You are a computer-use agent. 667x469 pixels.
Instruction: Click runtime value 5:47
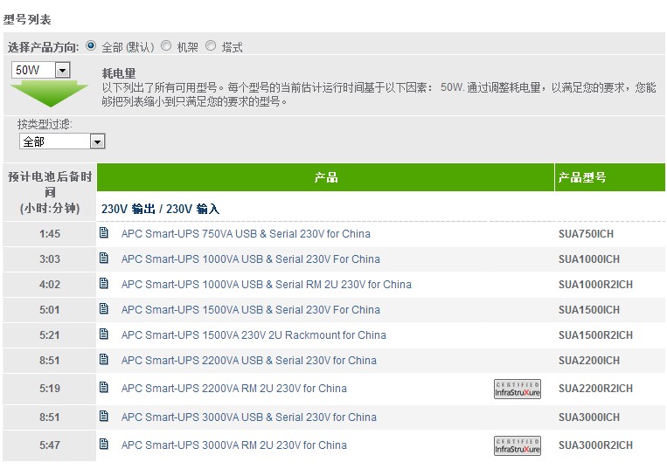[x=50, y=445]
